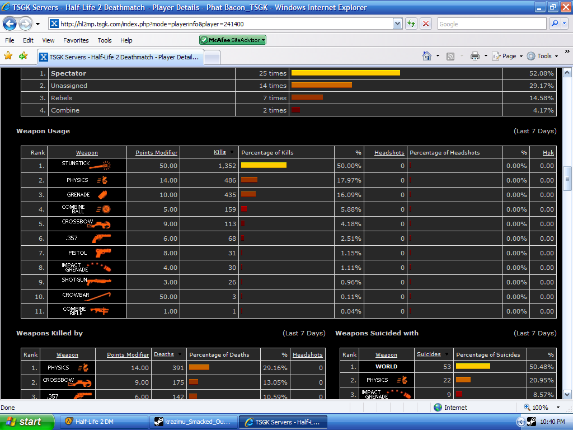Open the address bar history dropdown
The width and height of the screenshot is (573, 430).
tap(398, 24)
